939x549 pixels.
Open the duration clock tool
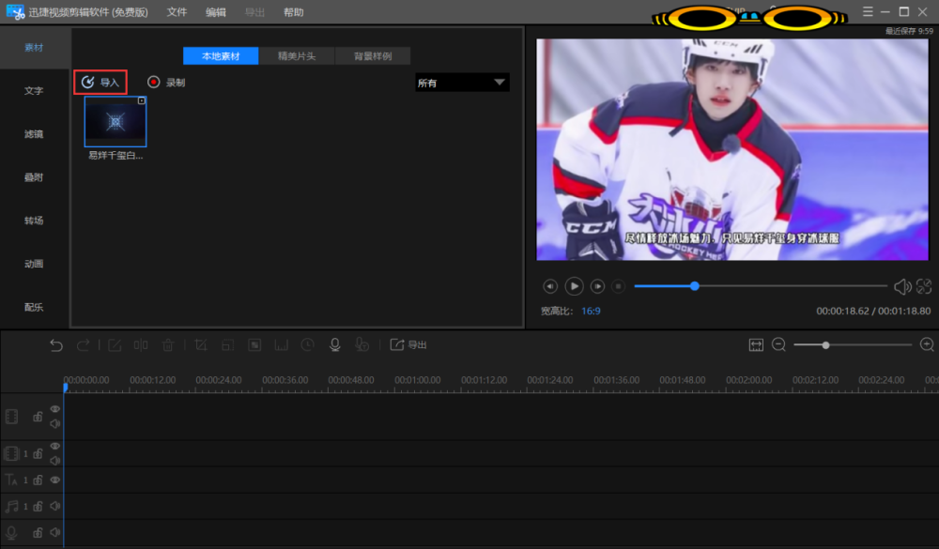308,344
